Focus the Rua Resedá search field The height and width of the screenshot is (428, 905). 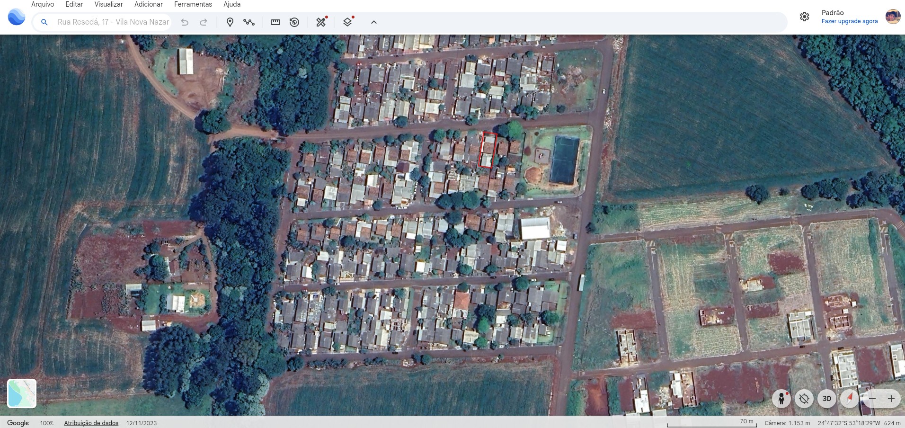click(x=113, y=22)
